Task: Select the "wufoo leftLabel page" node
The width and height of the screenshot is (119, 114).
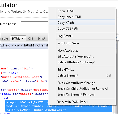Action: [x=22, y=77]
